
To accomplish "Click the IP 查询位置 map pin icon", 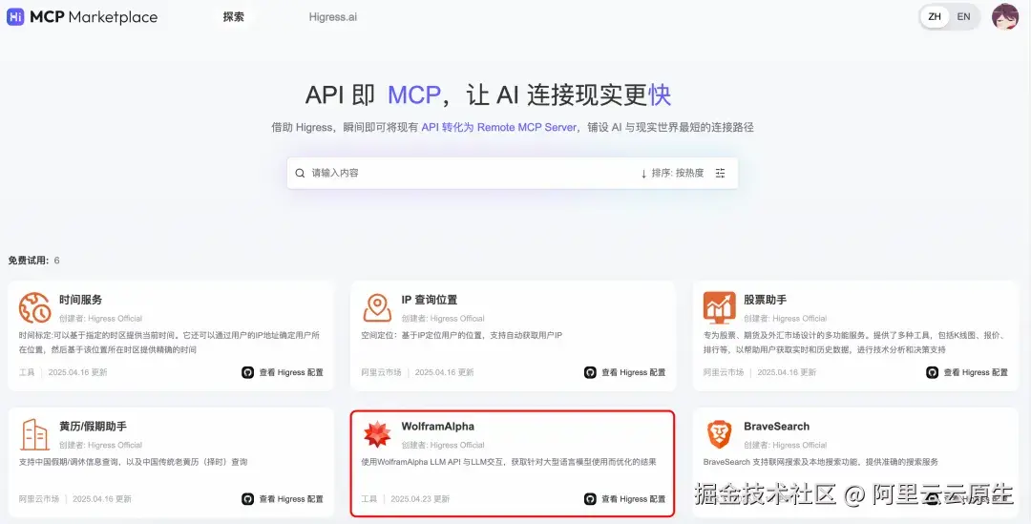I will click(x=377, y=307).
